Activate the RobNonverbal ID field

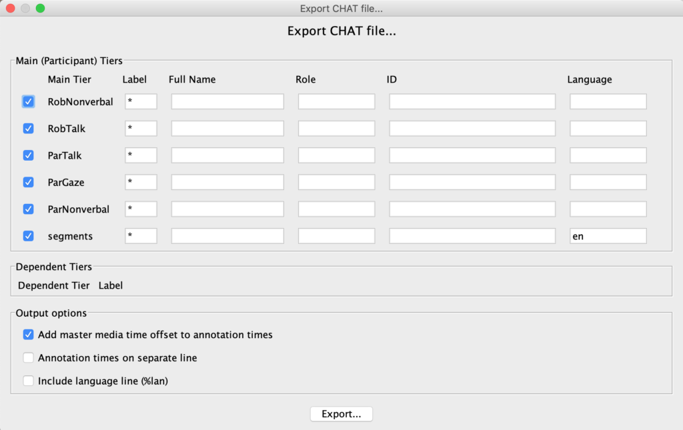[472, 101]
